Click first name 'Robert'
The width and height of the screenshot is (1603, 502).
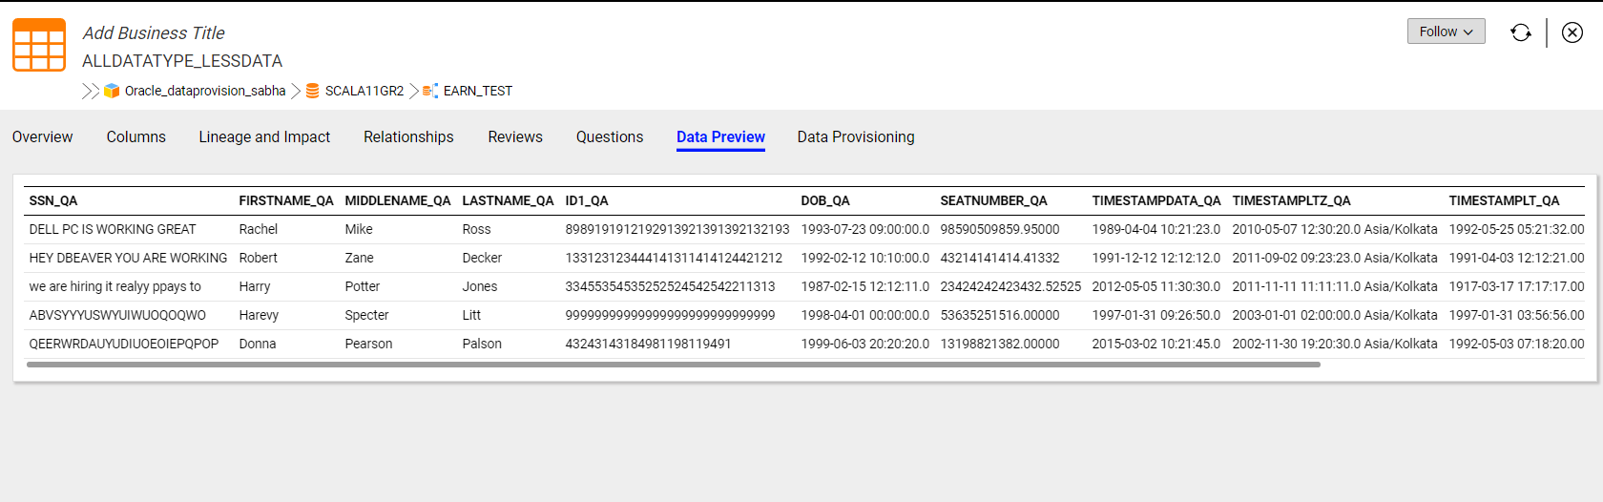point(259,258)
